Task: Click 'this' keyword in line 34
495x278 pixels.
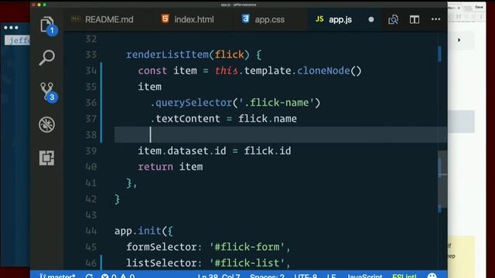Action: tap(226, 70)
